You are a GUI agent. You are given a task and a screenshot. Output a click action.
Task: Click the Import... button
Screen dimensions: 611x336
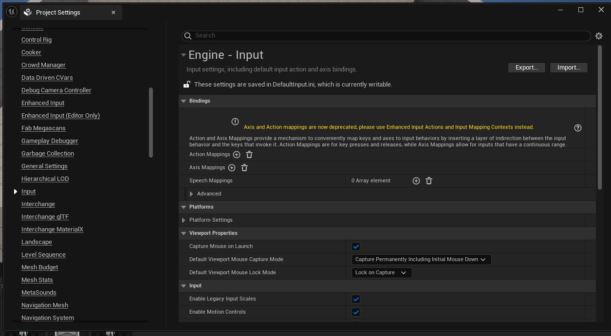[569, 68]
